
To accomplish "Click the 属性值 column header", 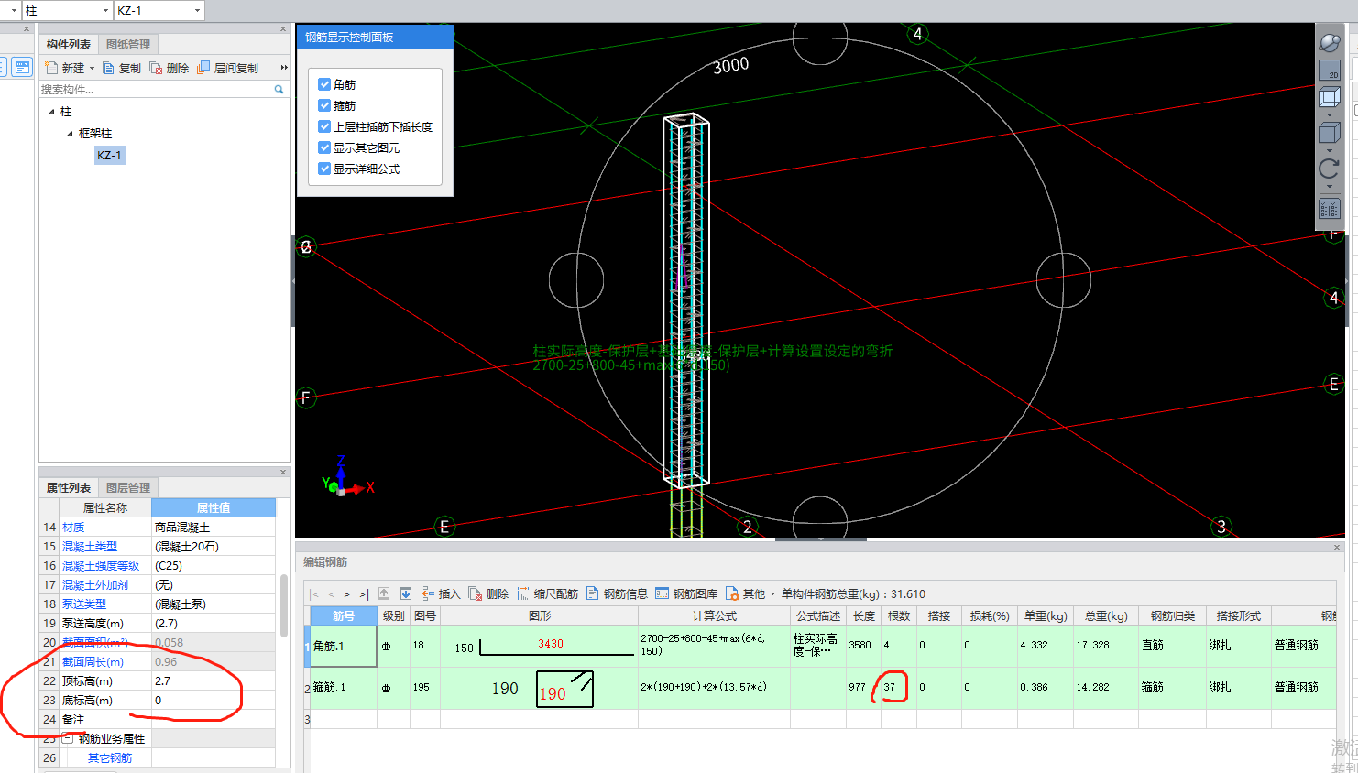I will point(214,507).
